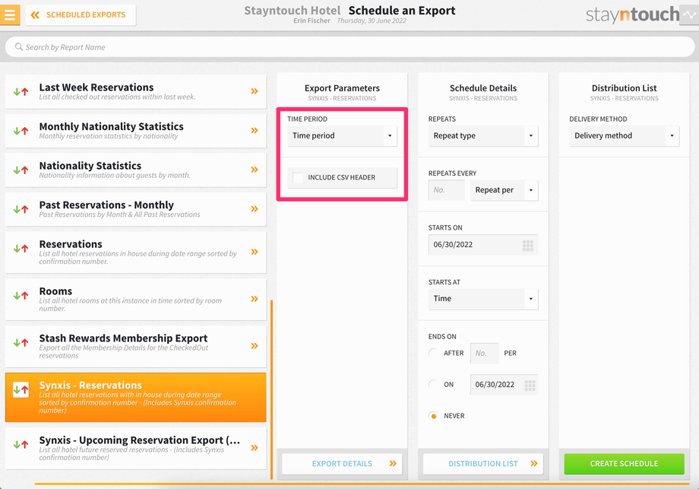Click the Export Details button

[x=342, y=464]
